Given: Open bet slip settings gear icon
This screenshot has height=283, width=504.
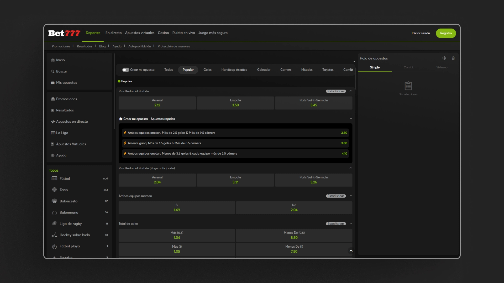Looking at the screenshot, I should click(444, 58).
